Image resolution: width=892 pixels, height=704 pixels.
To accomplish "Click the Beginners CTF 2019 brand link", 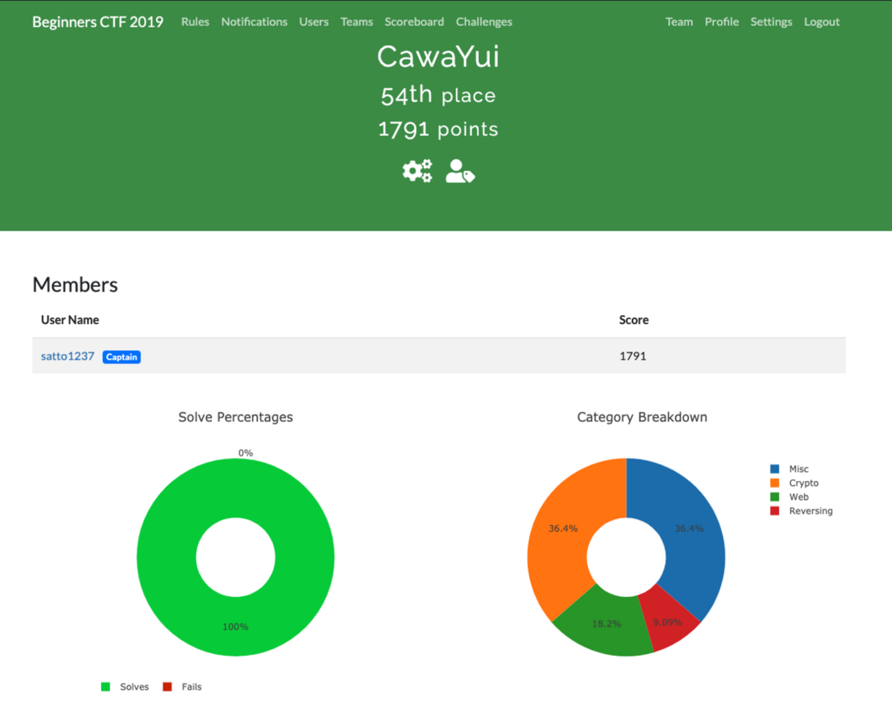I will tap(97, 22).
